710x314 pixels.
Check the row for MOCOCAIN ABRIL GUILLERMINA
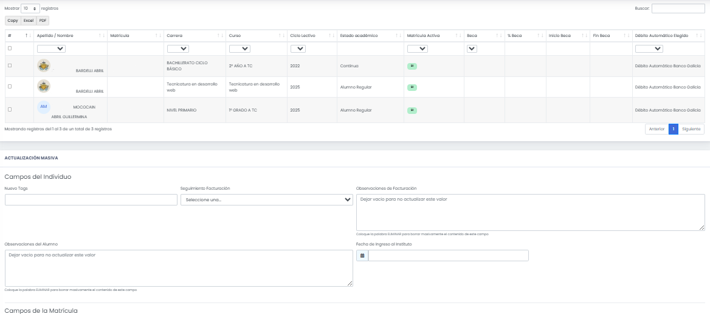coord(9,110)
